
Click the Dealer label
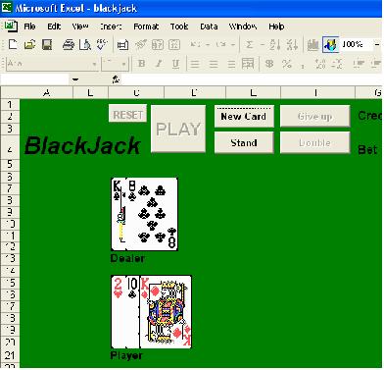point(127,258)
